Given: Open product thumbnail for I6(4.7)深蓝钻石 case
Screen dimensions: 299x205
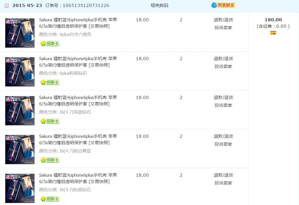Looking at the screenshot, I should pyautogui.click(x=20, y=111).
